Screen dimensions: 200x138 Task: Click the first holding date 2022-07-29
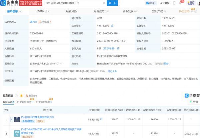pyautogui.click(x=192, y=134)
